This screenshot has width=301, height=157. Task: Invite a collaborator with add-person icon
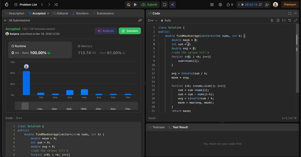tap(267, 5)
